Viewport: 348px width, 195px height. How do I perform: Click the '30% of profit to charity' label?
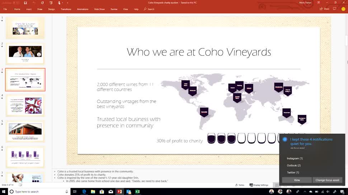[179, 141]
